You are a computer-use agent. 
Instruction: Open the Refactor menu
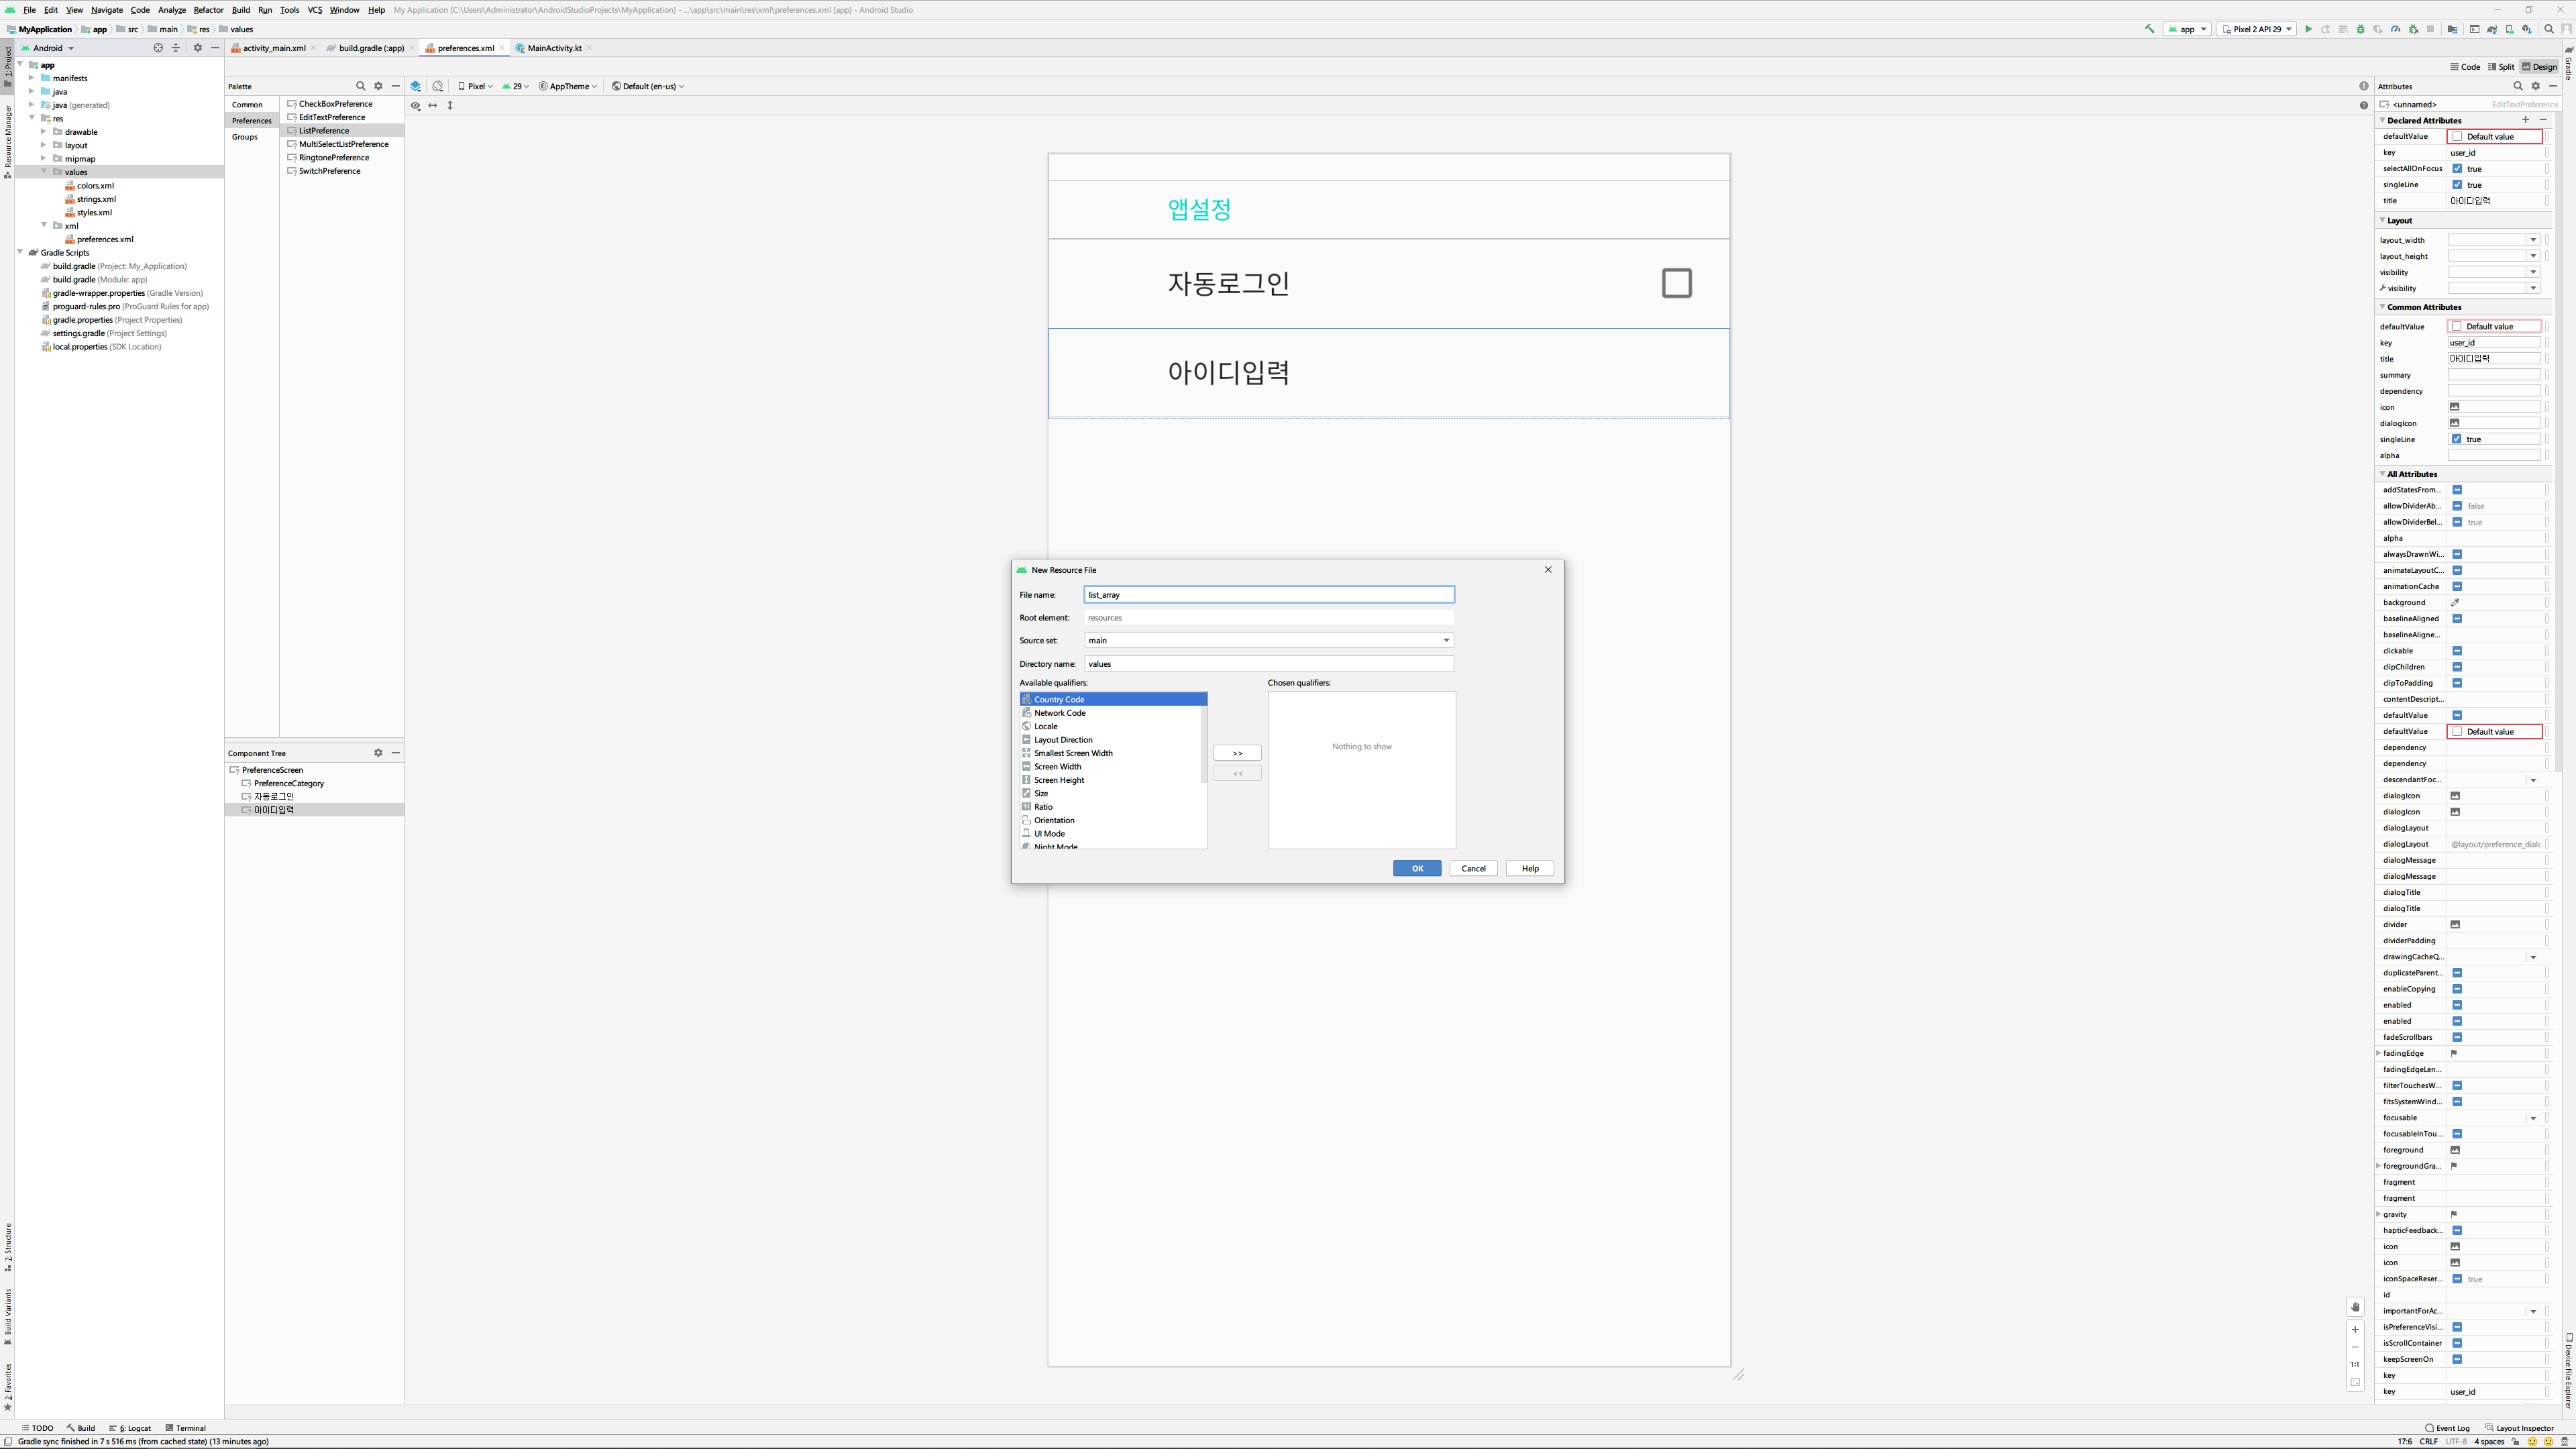click(208, 10)
